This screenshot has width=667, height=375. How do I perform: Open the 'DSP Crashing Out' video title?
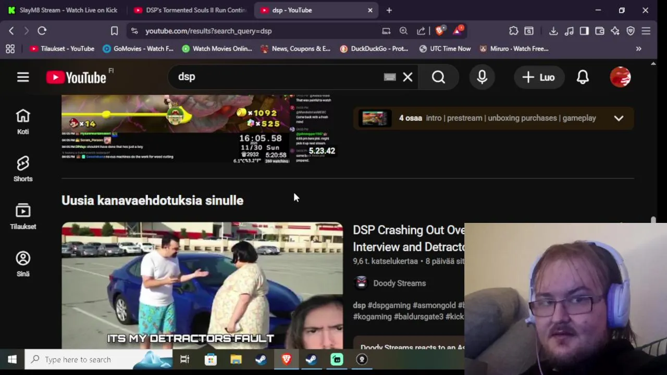coord(409,239)
